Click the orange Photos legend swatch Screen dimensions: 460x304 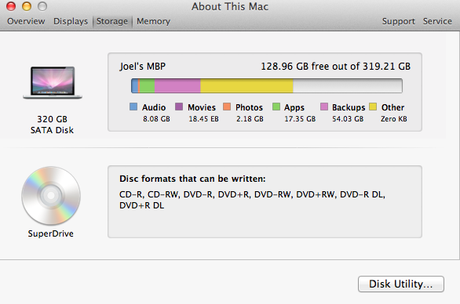tap(227, 107)
